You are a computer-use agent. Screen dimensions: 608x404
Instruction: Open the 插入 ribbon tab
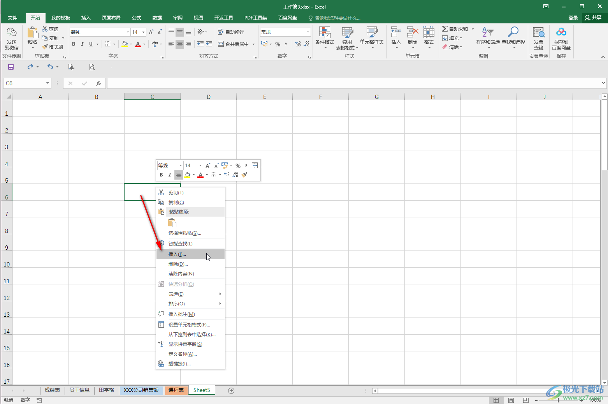click(86, 18)
